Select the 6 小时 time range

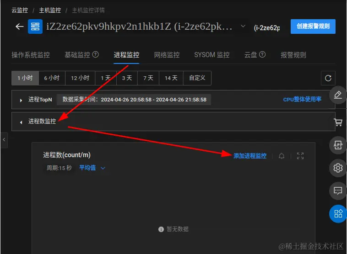(52, 78)
